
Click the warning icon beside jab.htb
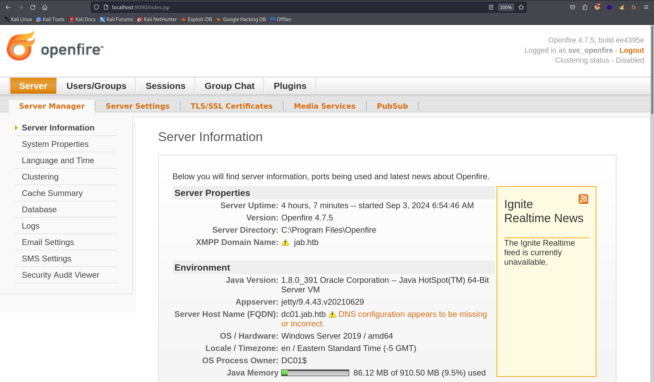point(285,242)
